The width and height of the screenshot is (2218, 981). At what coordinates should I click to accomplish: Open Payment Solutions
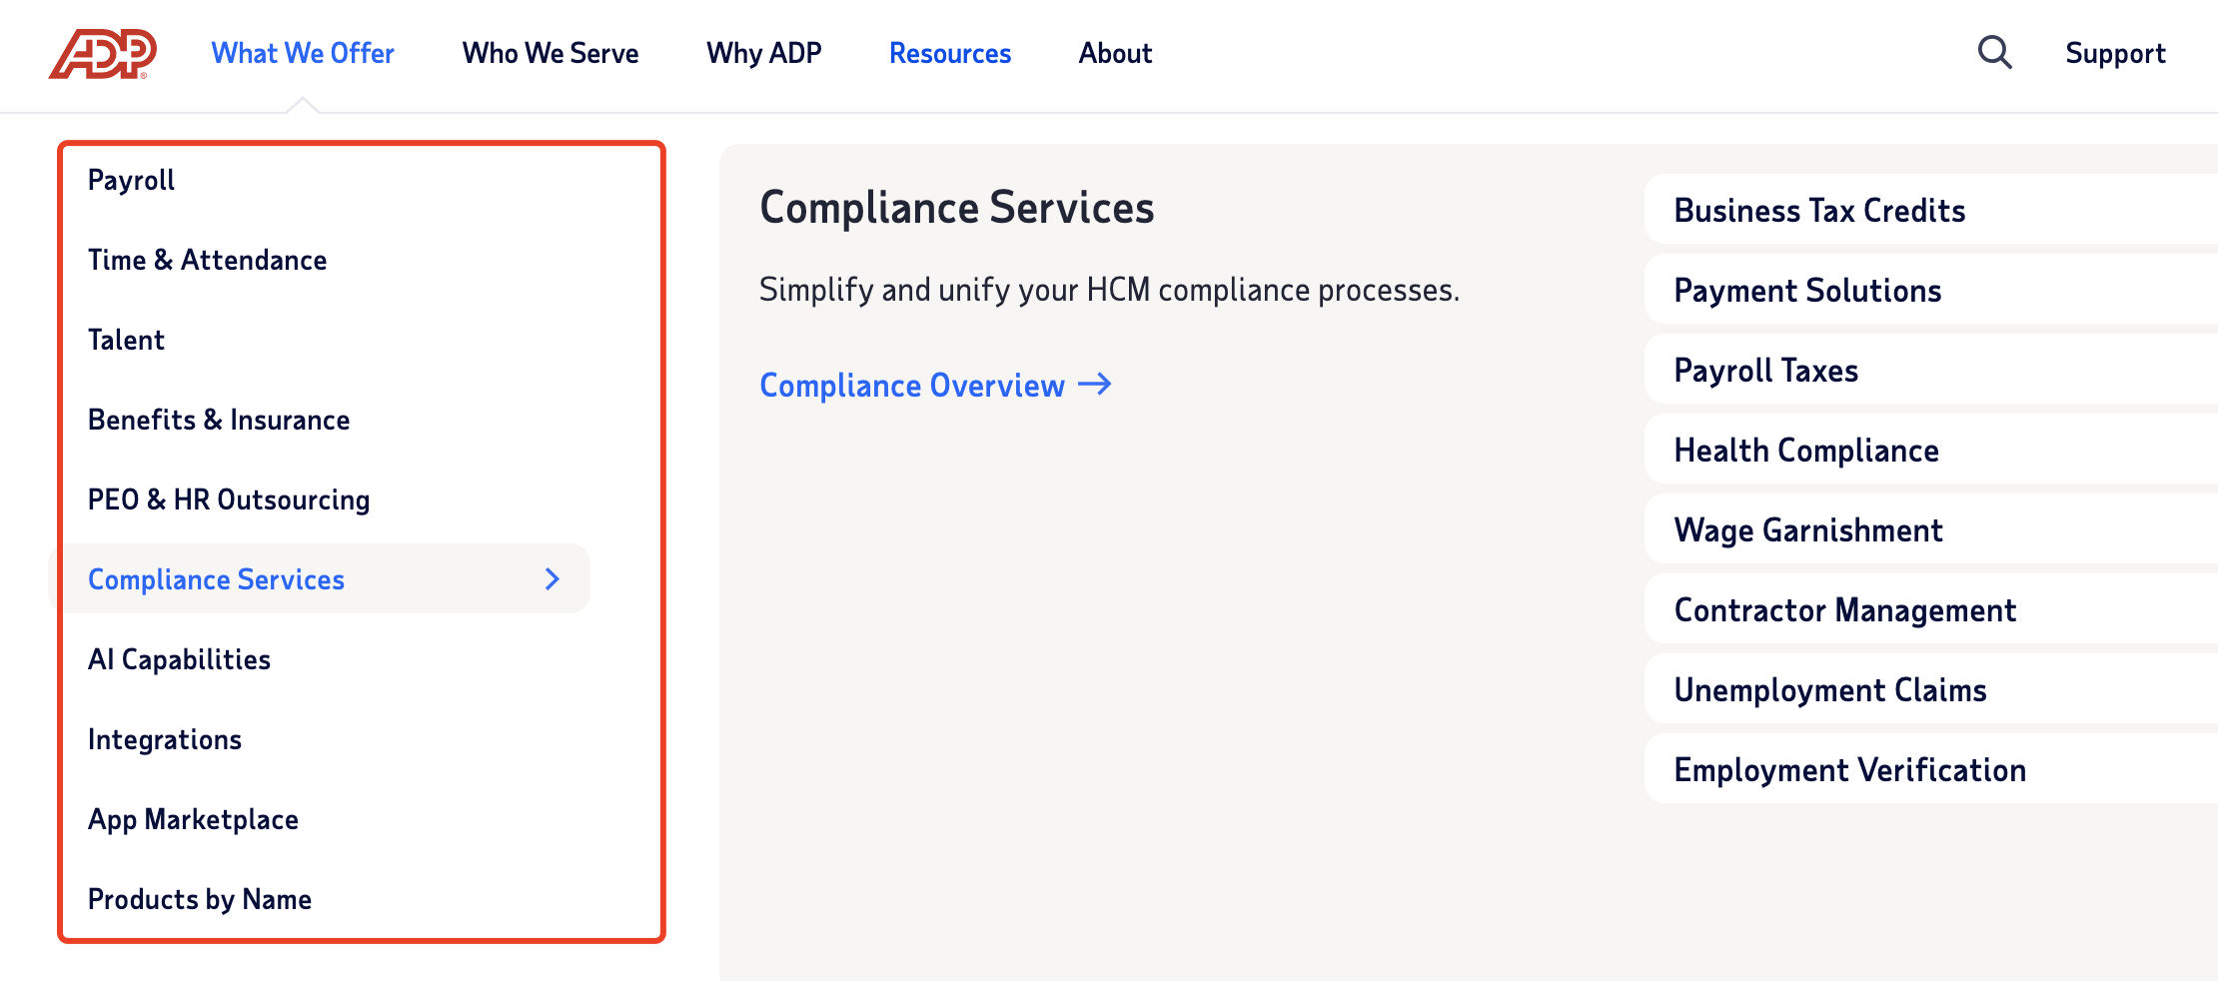(x=1930, y=290)
